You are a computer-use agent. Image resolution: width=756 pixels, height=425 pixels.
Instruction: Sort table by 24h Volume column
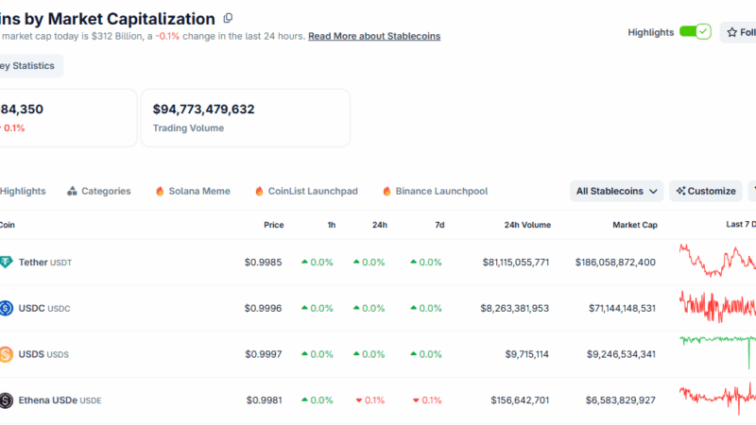527,225
